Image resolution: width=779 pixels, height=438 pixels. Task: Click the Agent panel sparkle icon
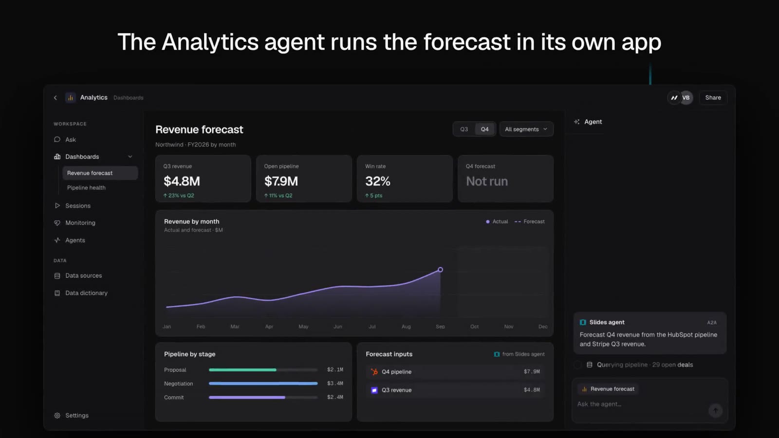(577, 122)
